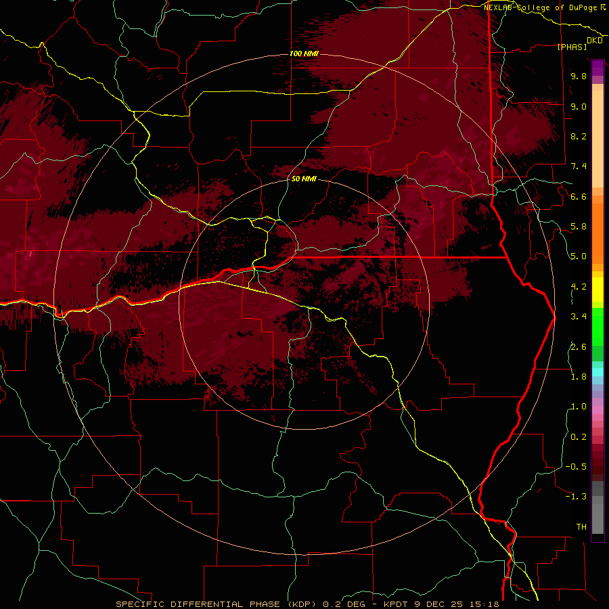
Task: Click the 4.2 color scale value
Action: tap(579, 287)
